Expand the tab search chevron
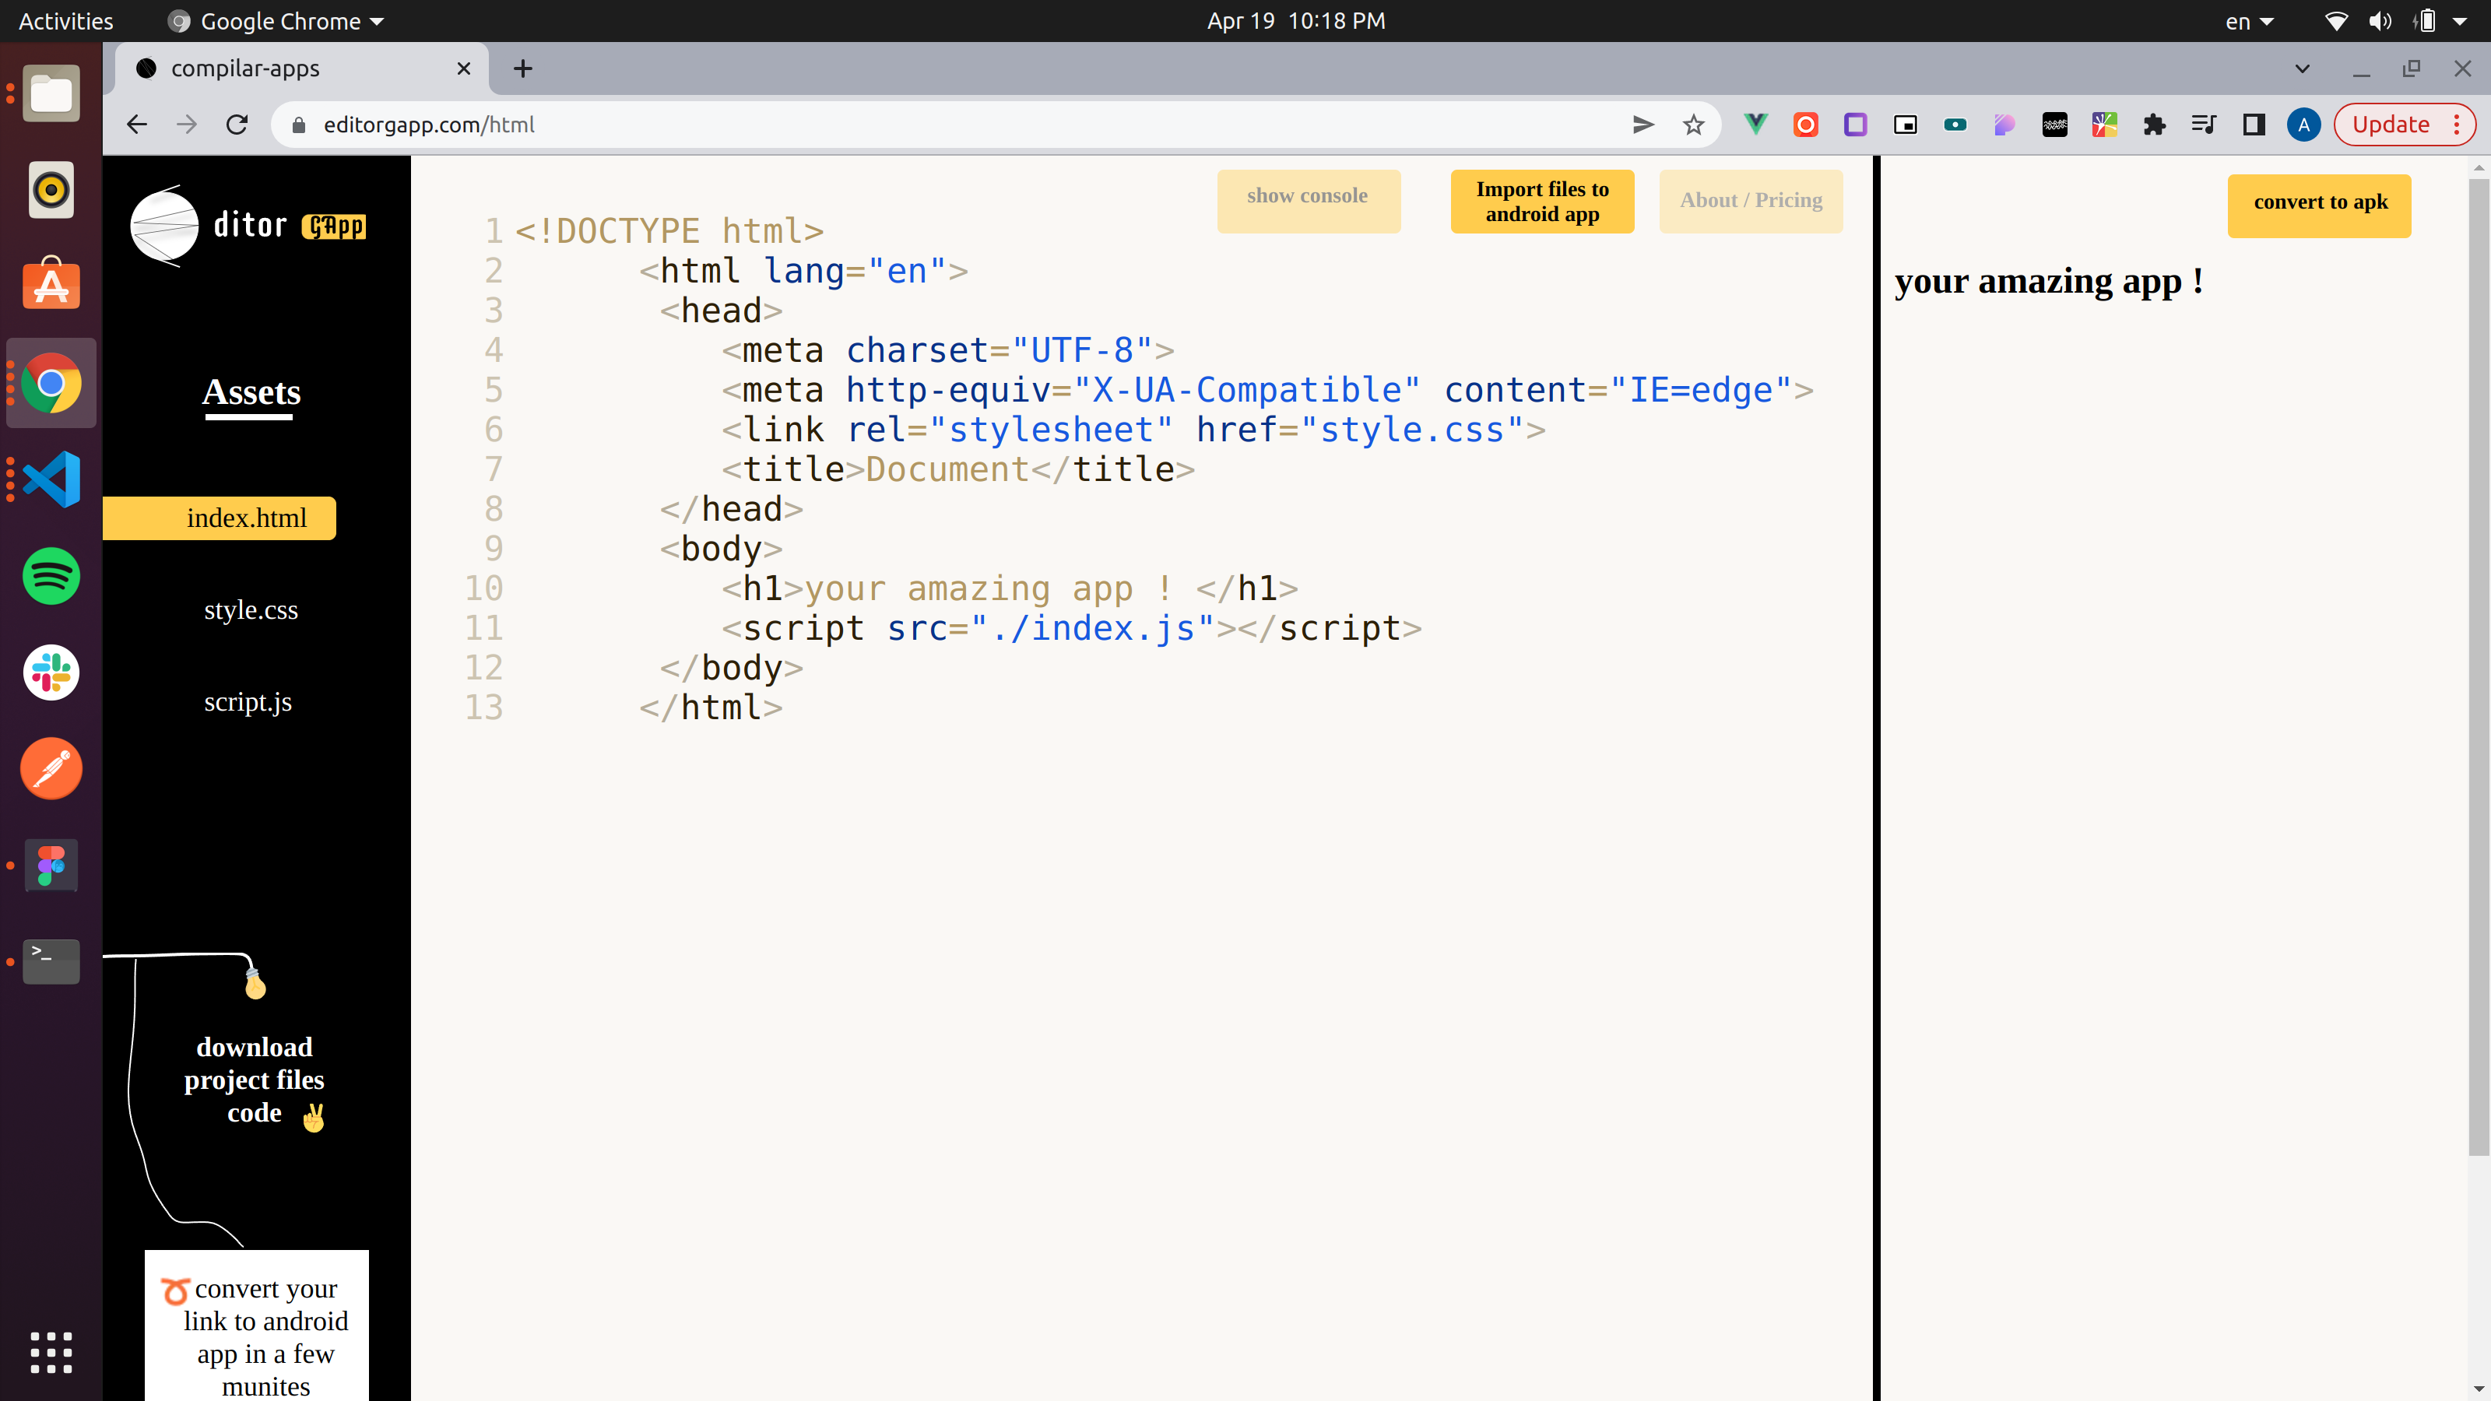The width and height of the screenshot is (2491, 1401). [2302, 68]
